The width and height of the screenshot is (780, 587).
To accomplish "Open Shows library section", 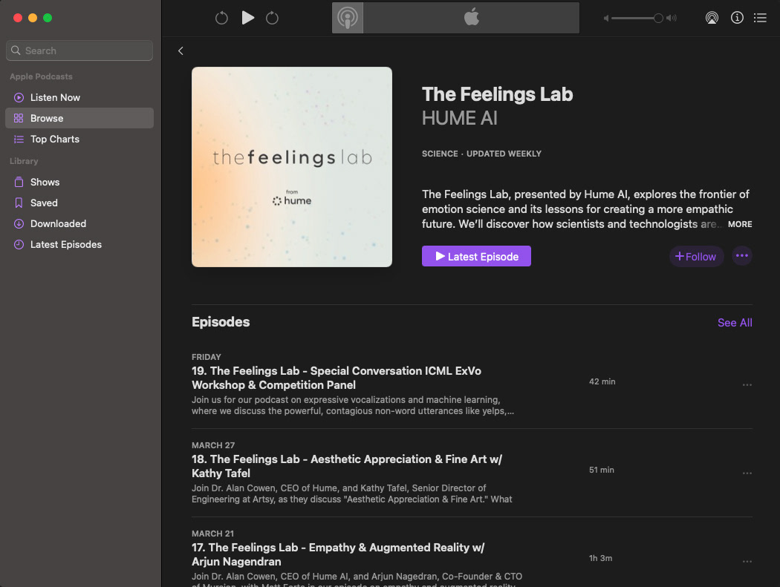I will [x=79, y=182].
